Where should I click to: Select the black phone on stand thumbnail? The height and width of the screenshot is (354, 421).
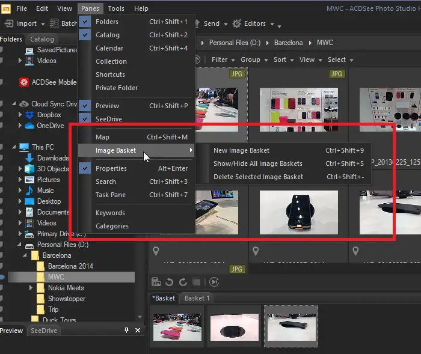(298, 212)
